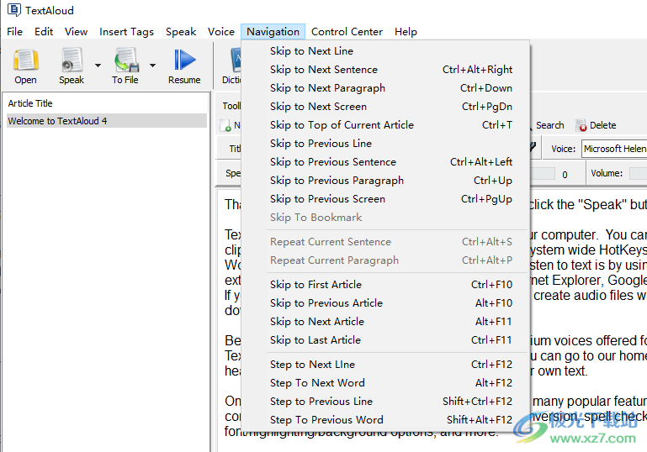Choose Skip to Next Line
647x452 pixels.
pos(385,51)
